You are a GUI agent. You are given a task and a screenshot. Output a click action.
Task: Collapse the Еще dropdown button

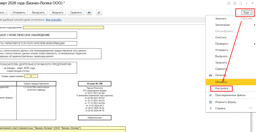pyautogui.click(x=247, y=13)
